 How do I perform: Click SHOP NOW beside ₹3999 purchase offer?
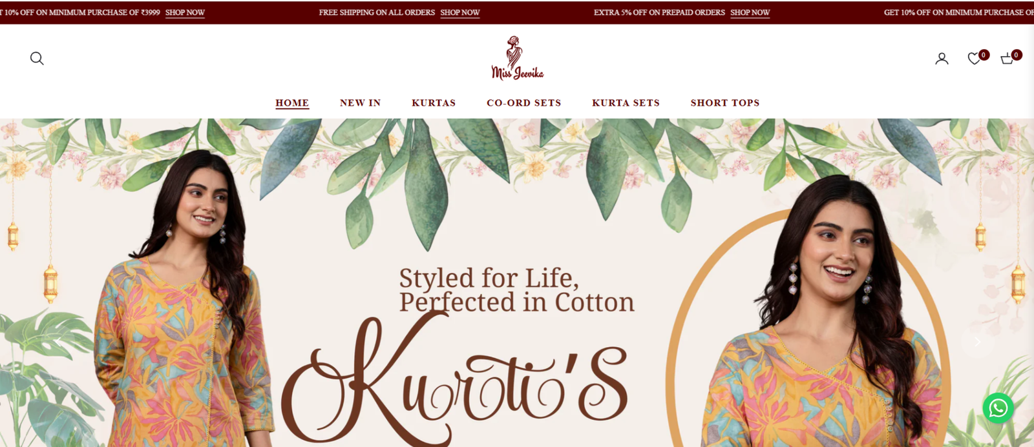point(185,12)
